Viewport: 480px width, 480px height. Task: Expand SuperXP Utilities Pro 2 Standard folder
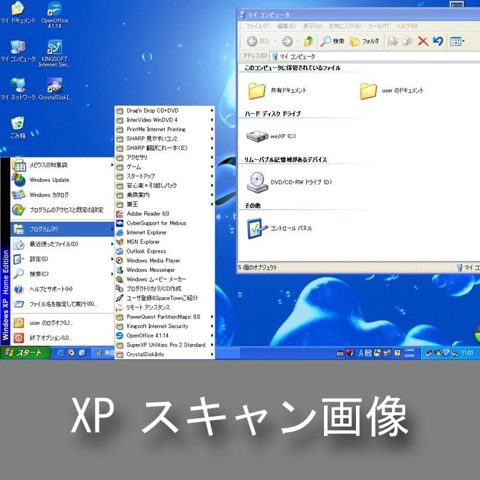(x=165, y=345)
